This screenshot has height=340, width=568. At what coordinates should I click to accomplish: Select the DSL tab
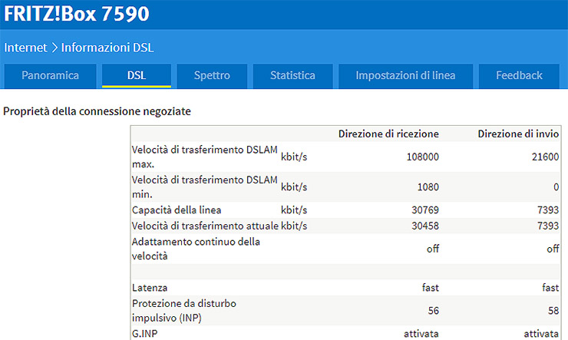click(x=137, y=75)
